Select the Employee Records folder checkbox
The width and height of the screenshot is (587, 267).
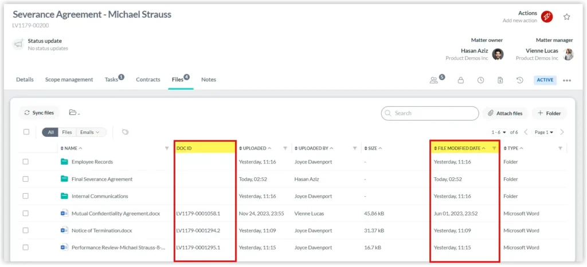[26, 162]
